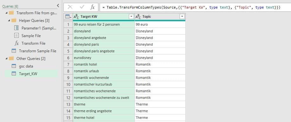Select the '99 euro' Topic cell

(160, 24)
